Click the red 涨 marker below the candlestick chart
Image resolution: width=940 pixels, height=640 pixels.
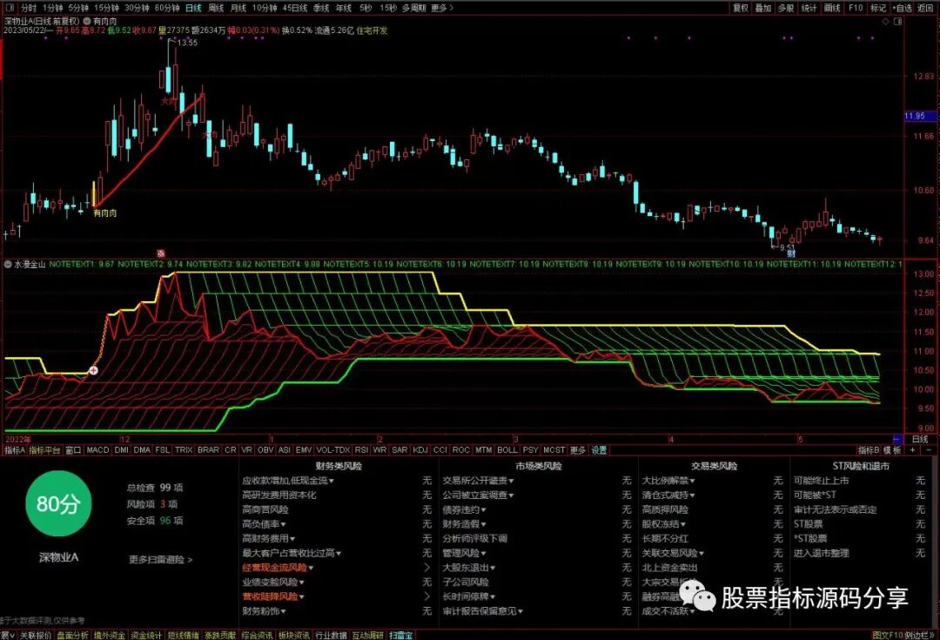(x=161, y=253)
